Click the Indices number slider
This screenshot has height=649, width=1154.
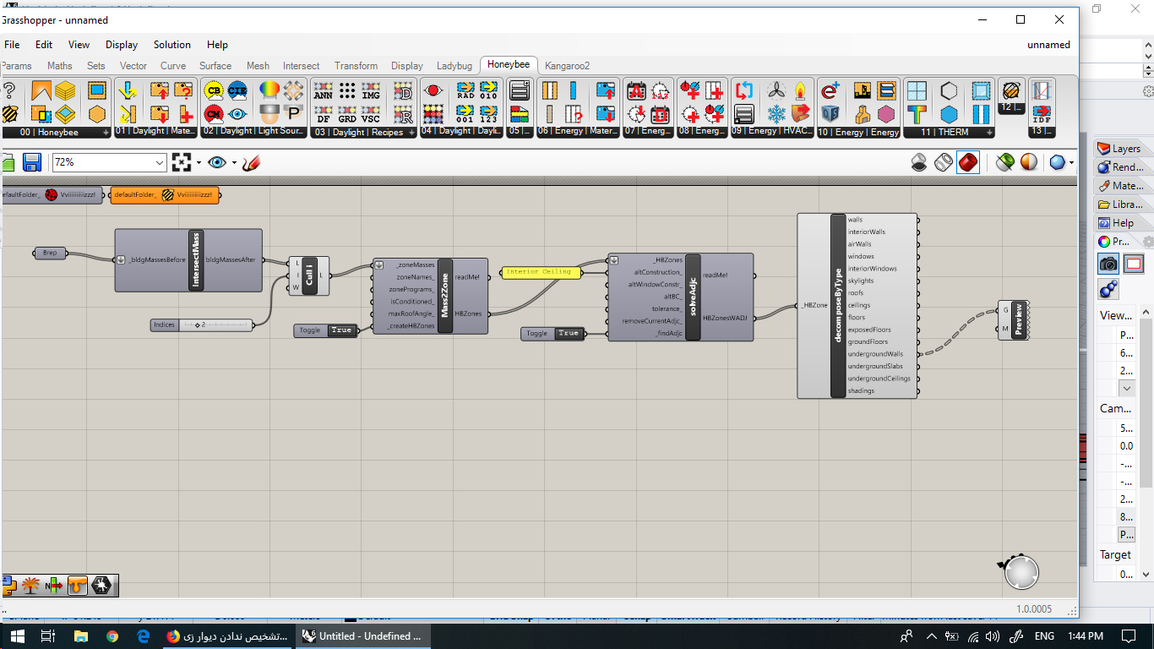[202, 324]
